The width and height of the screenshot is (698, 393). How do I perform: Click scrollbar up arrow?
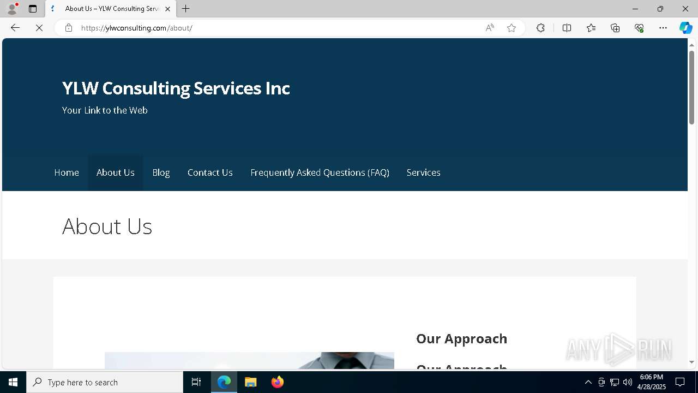(x=691, y=45)
